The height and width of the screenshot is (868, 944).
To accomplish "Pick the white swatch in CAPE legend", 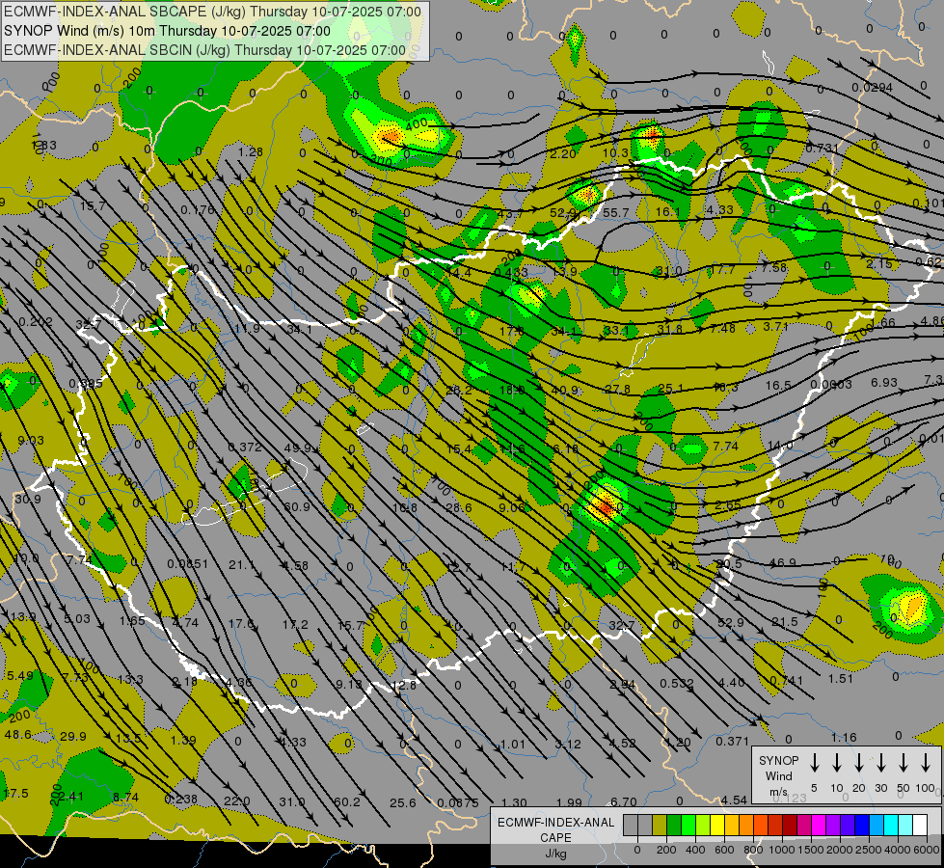I will coord(921,825).
